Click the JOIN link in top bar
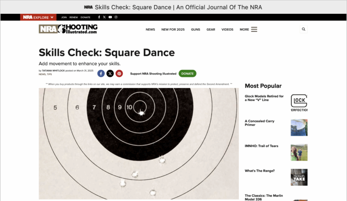The width and height of the screenshot is (347, 201). (x=64, y=17)
